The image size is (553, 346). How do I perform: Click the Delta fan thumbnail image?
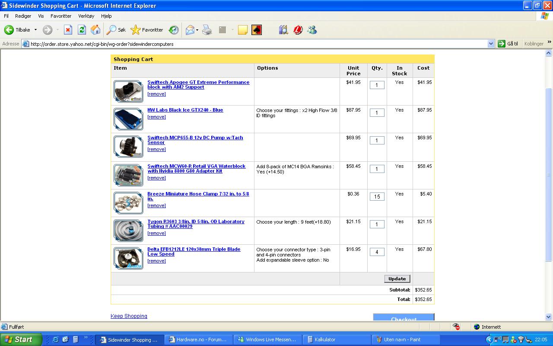pyautogui.click(x=128, y=258)
